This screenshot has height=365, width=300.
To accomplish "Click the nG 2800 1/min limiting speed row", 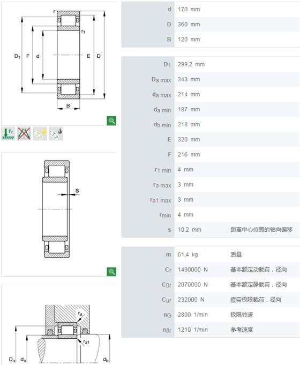I will [x=211, y=315].
